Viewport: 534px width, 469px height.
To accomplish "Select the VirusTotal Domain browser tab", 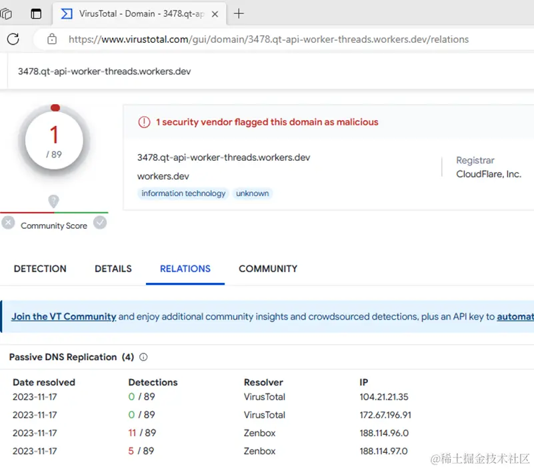I will pos(139,13).
